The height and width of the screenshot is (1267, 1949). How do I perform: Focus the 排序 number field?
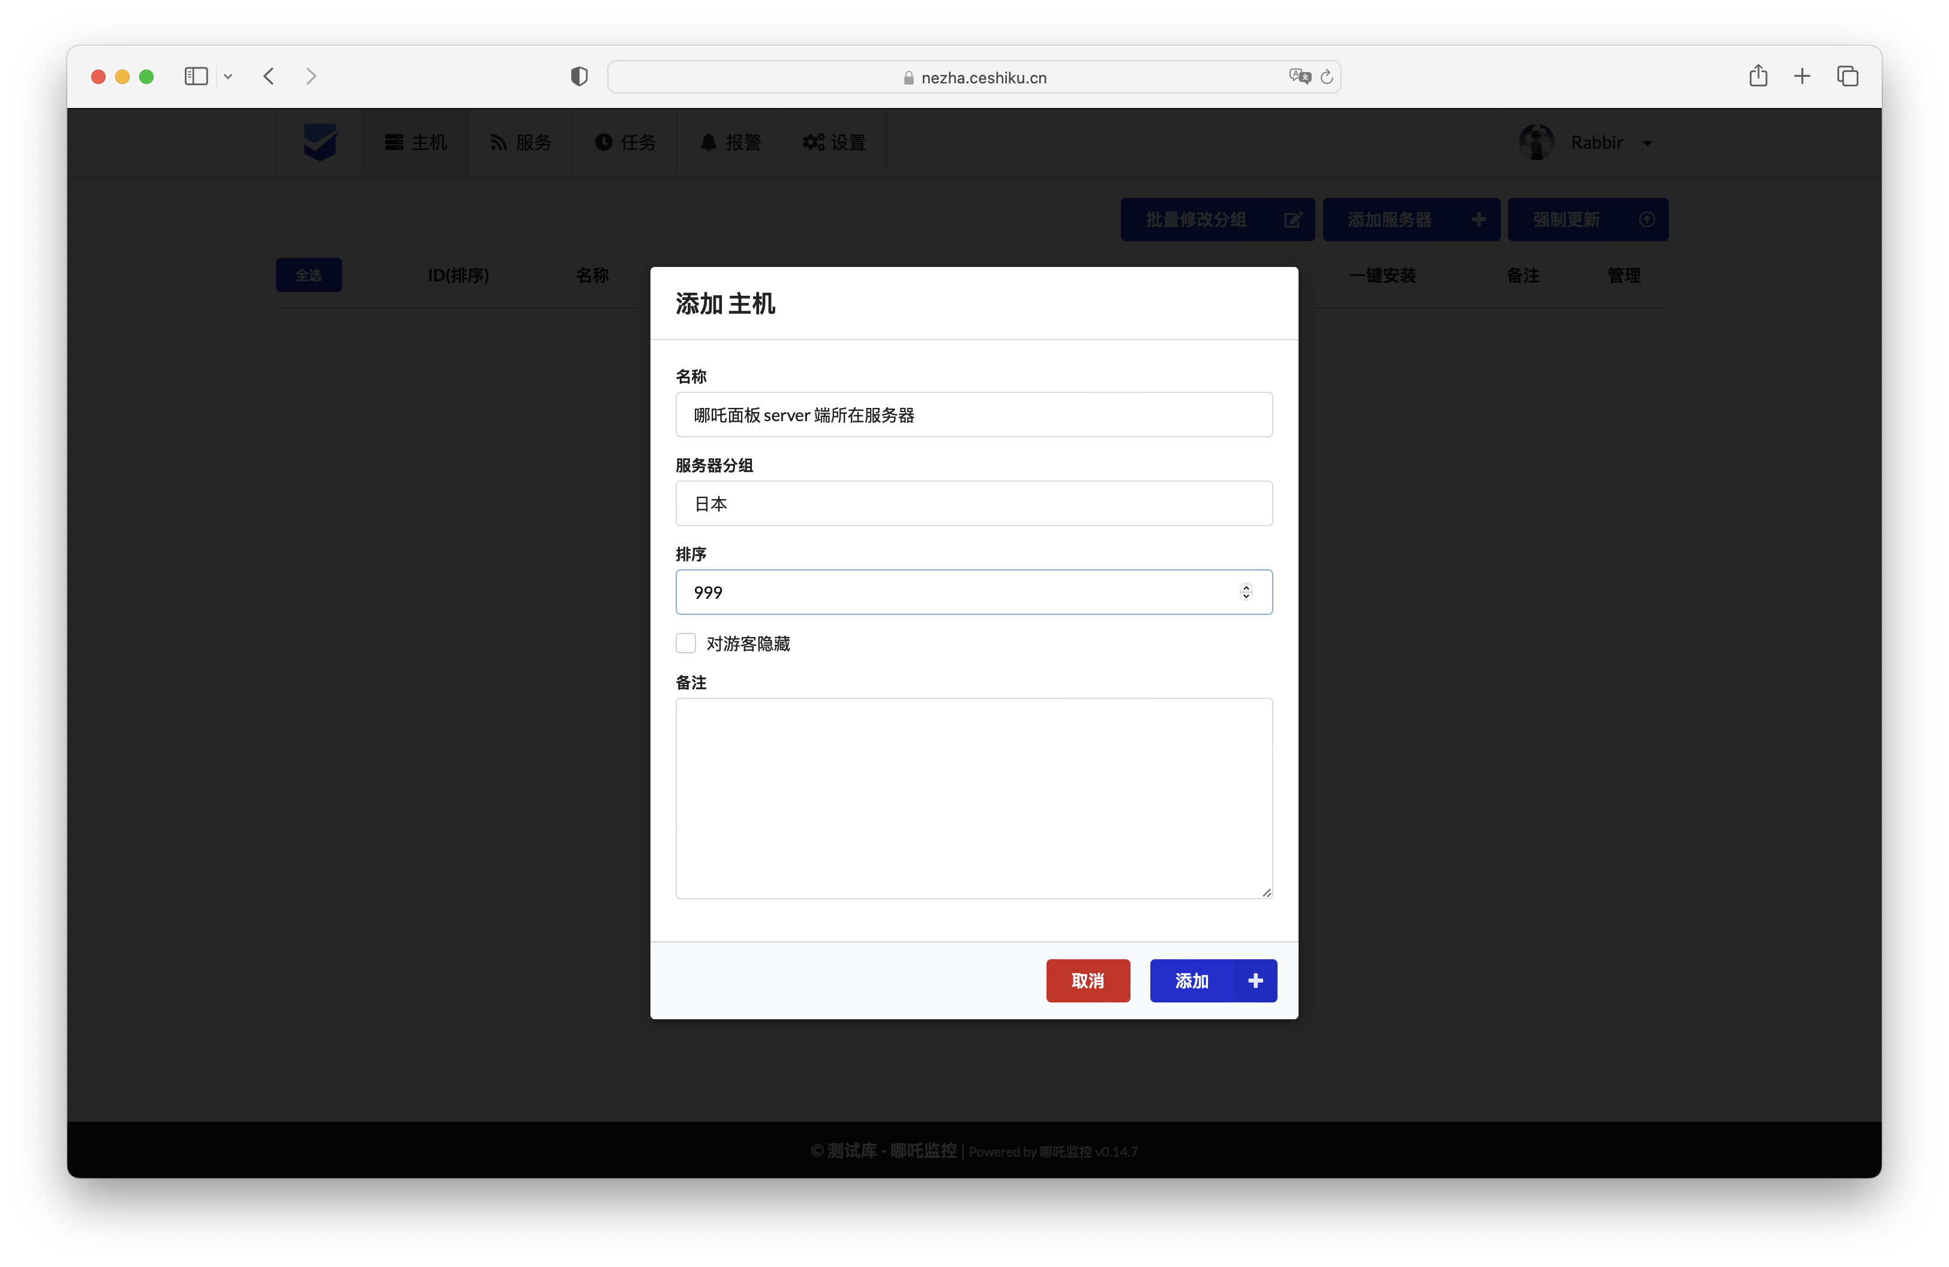click(x=974, y=592)
